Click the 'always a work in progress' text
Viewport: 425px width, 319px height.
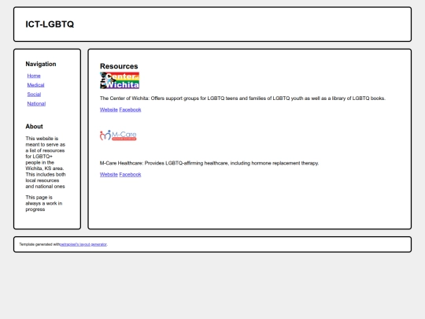click(x=43, y=206)
